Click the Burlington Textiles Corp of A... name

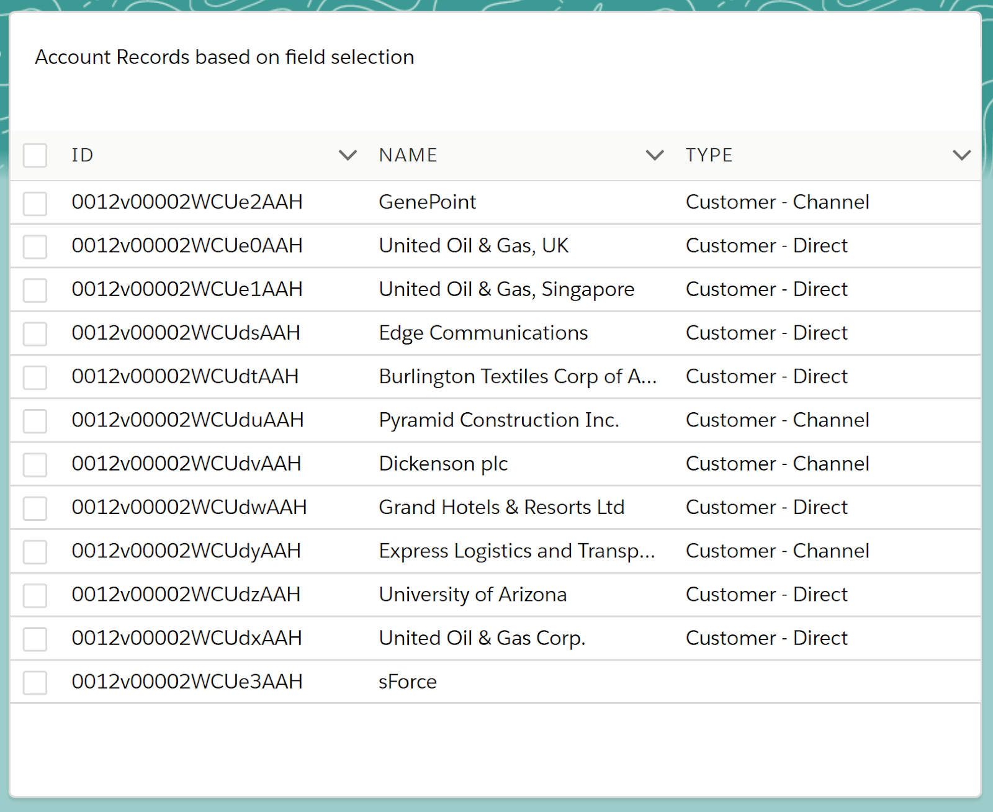point(518,376)
